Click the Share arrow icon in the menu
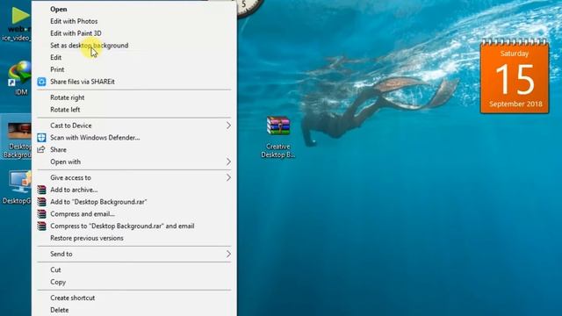 coord(41,149)
